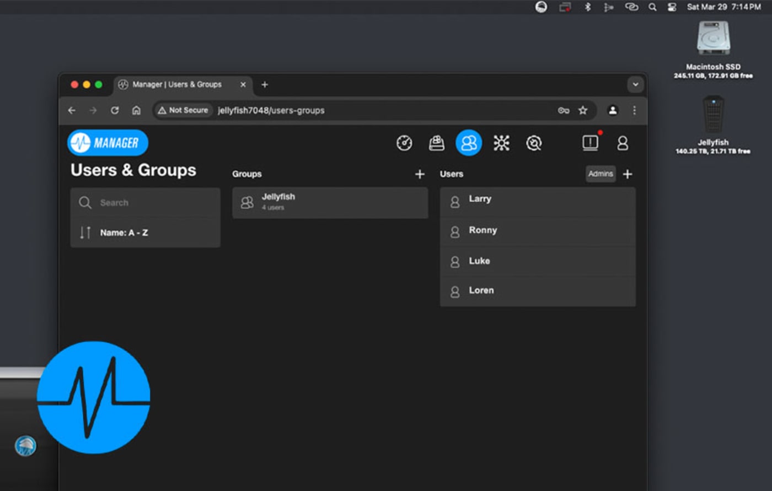Open the browser tab dropdown chevron
Viewport: 772px width, 491px height.
click(635, 84)
